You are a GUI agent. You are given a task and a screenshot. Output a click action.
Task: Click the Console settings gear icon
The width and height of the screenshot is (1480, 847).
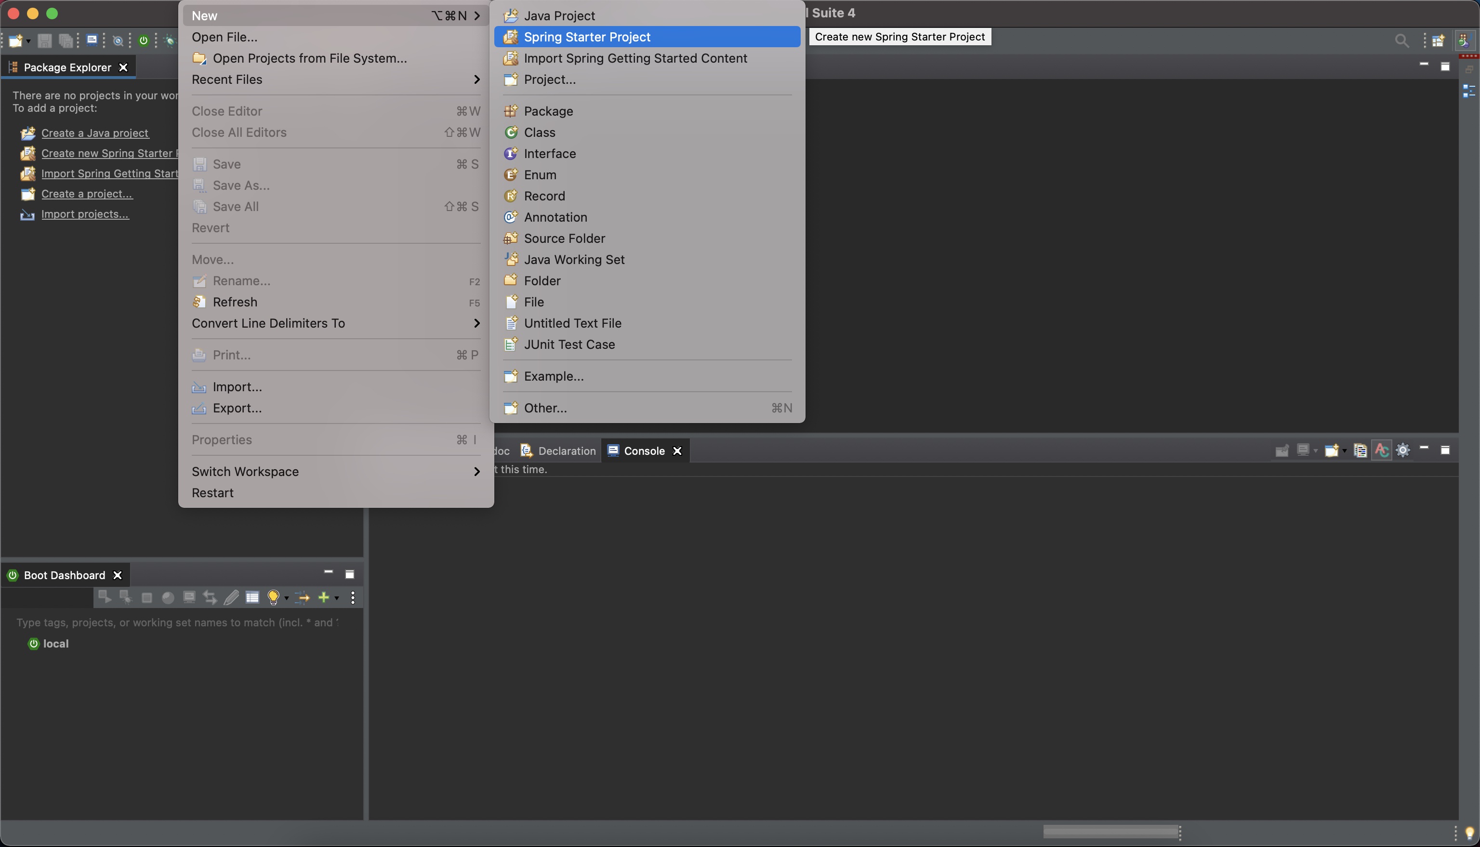point(1402,450)
